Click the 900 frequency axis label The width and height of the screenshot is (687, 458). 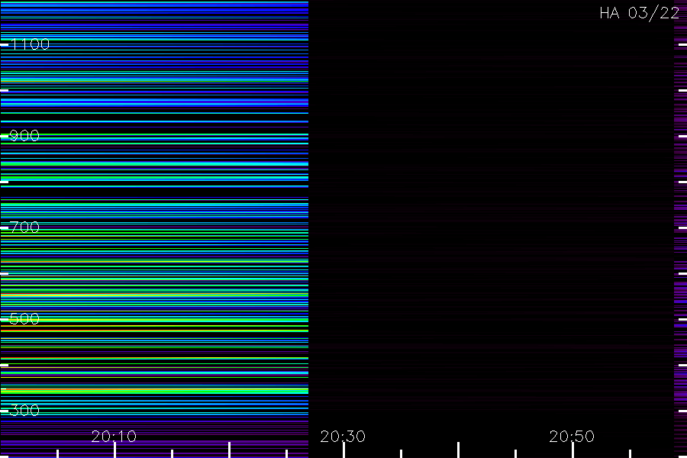[24, 136]
